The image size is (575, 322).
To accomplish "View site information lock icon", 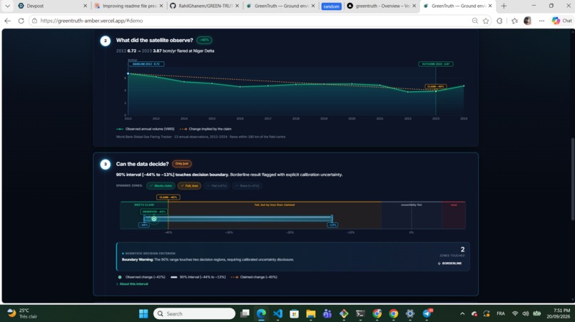I will click(x=34, y=21).
